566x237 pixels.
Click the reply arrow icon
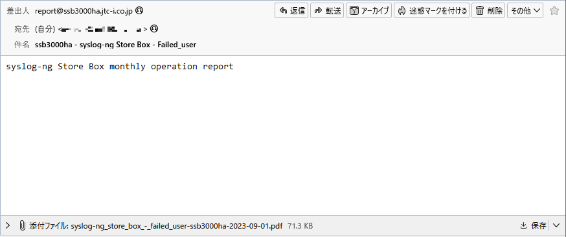[x=284, y=11]
